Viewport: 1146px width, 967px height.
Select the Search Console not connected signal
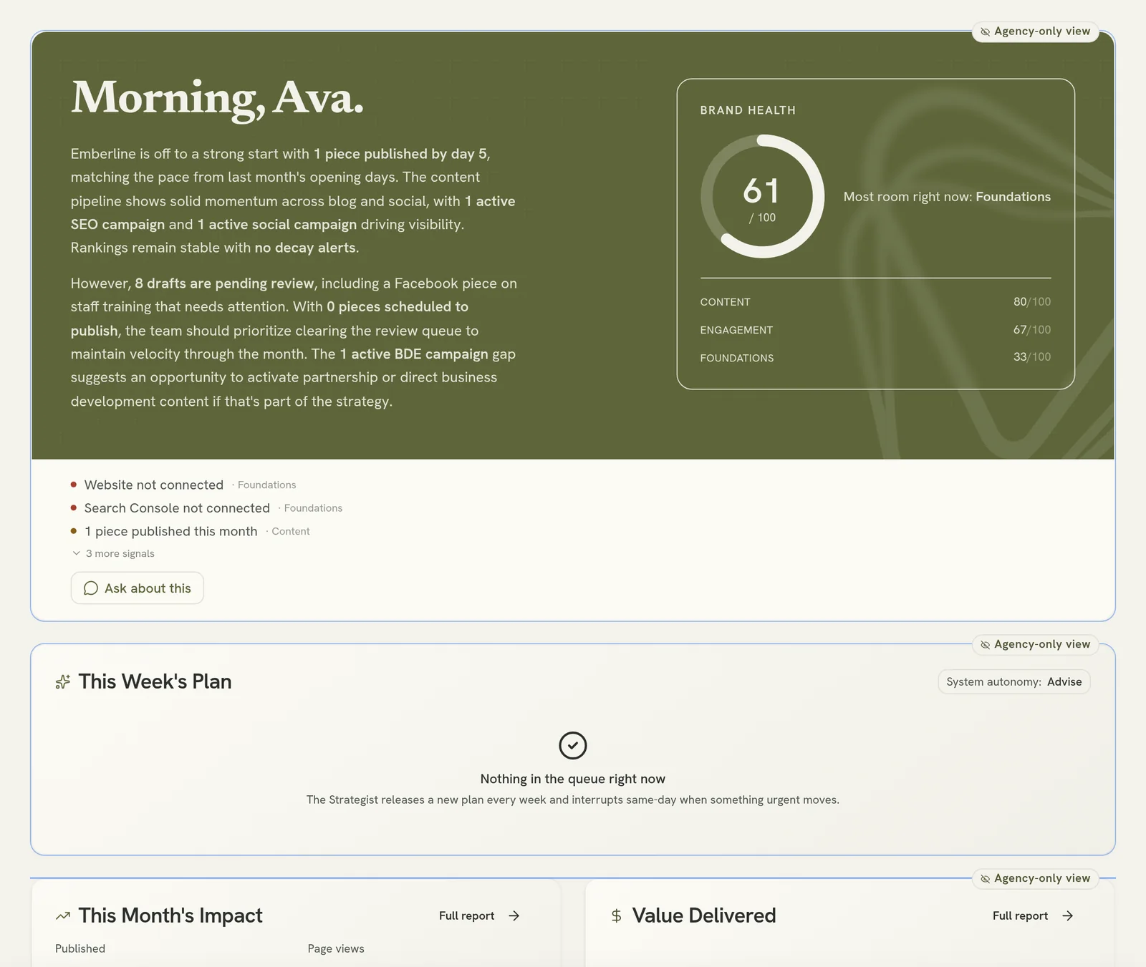point(206,508)
